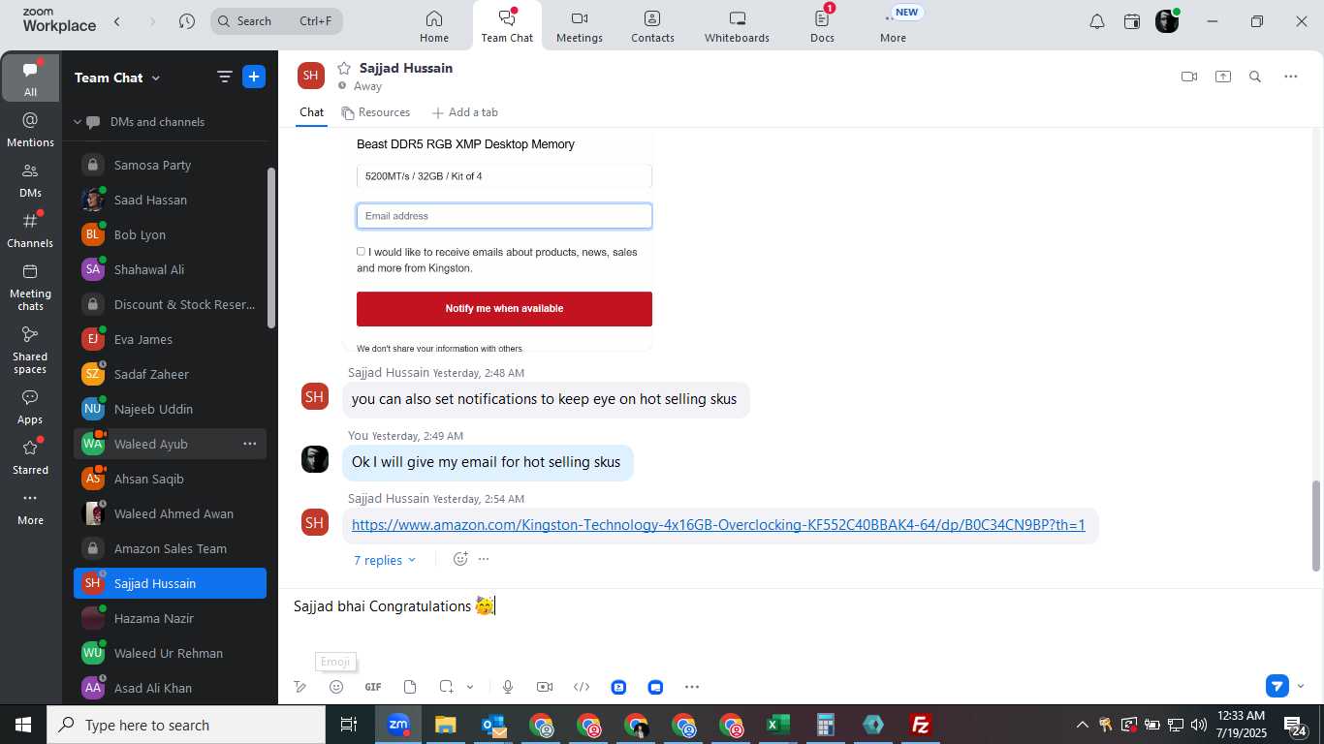Open Meeting chats in left sidebar

pos(30,287)
